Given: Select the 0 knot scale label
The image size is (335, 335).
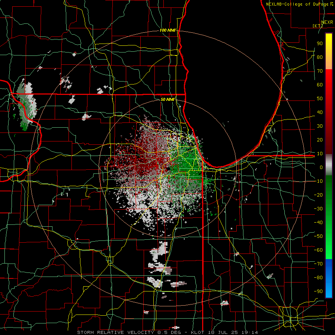Looking at the screenshot, I should pyautogui.click(x=321, y=167).
